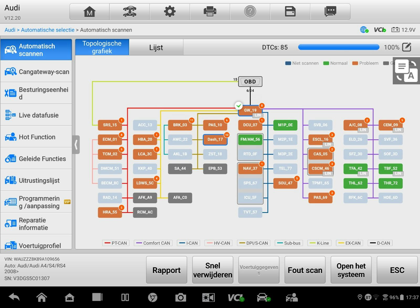The height and width of the screenshot is (308, 420).
Task: Click the scan progress bar
Action: [x=339, y=47]
